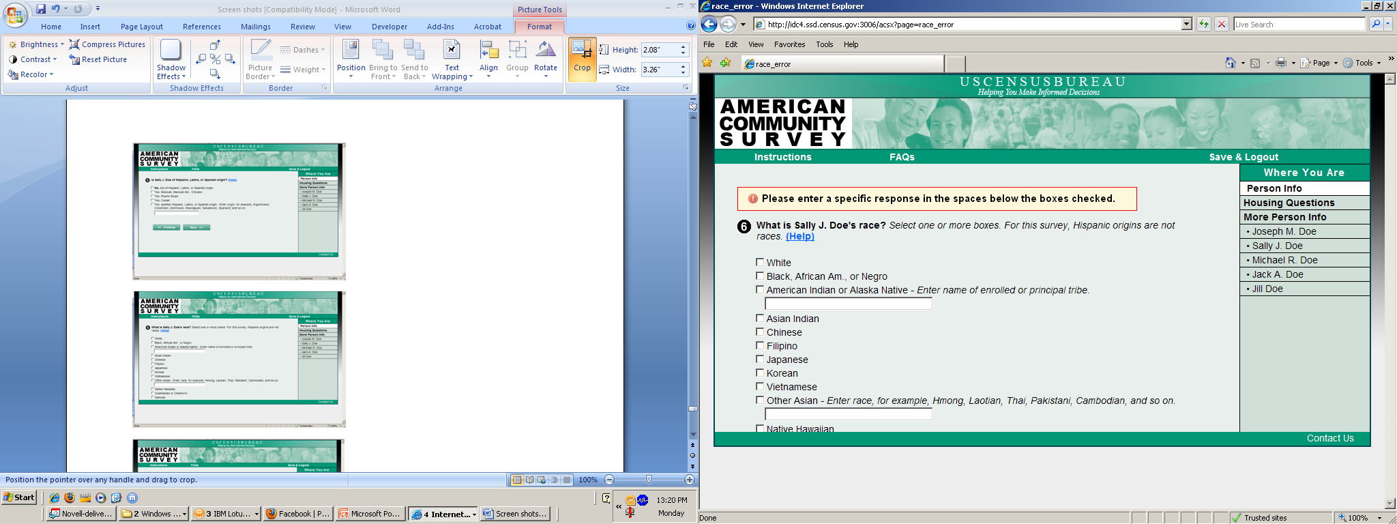Click the Word zoom slider handle

tap(649, 480)
